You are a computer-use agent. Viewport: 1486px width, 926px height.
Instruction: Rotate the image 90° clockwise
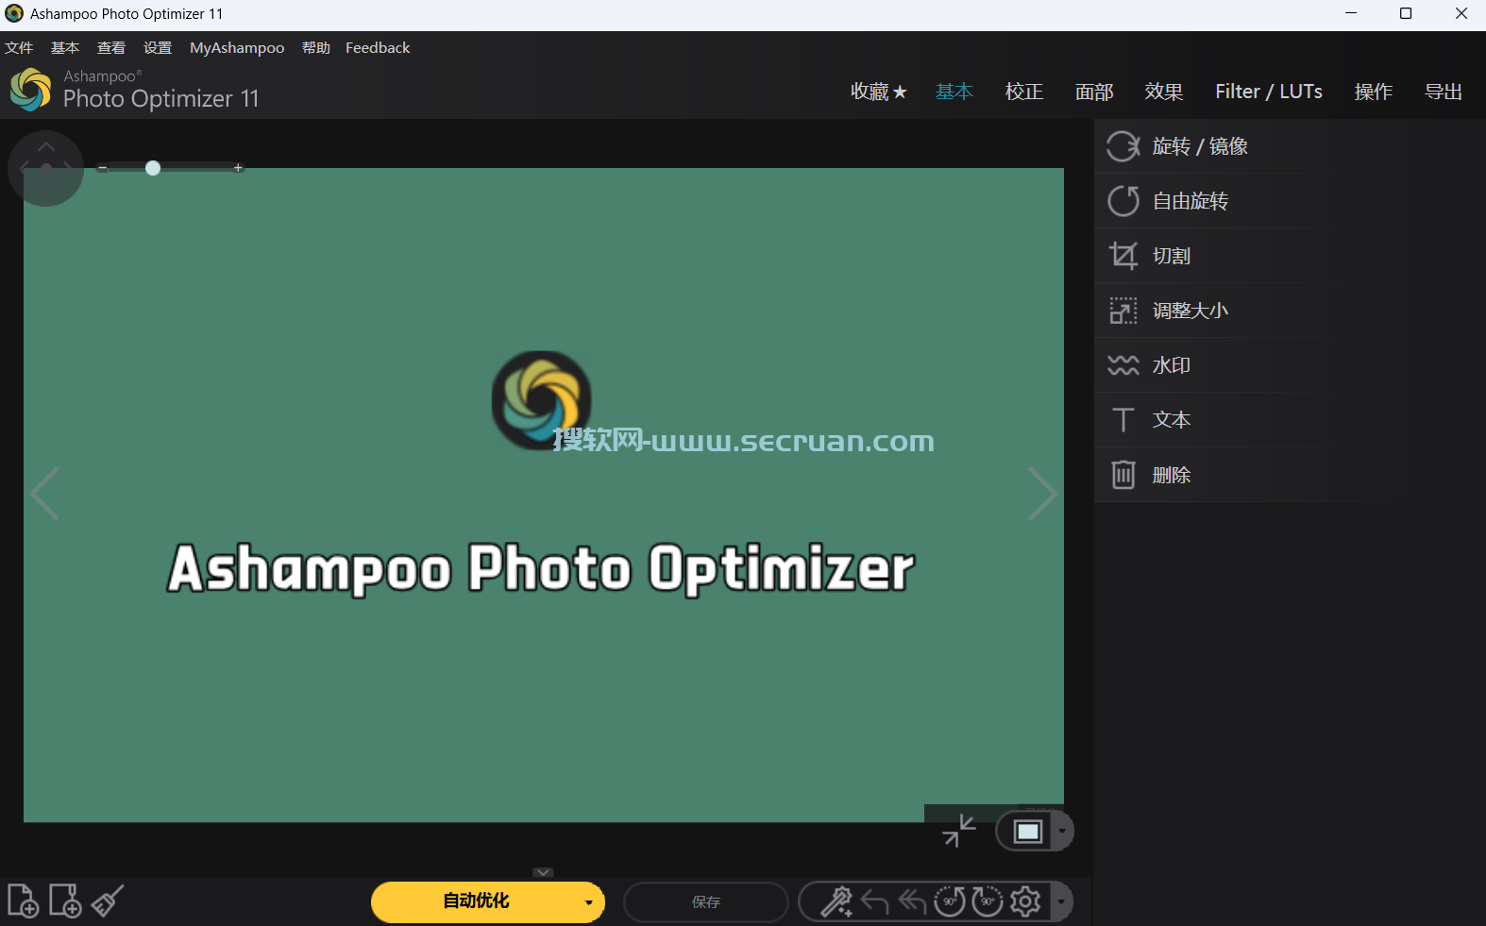coord(988,901)
